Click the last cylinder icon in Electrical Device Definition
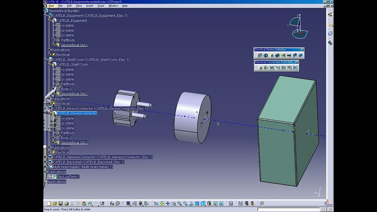Screen dimensions: 377x212 pos(300,55)
